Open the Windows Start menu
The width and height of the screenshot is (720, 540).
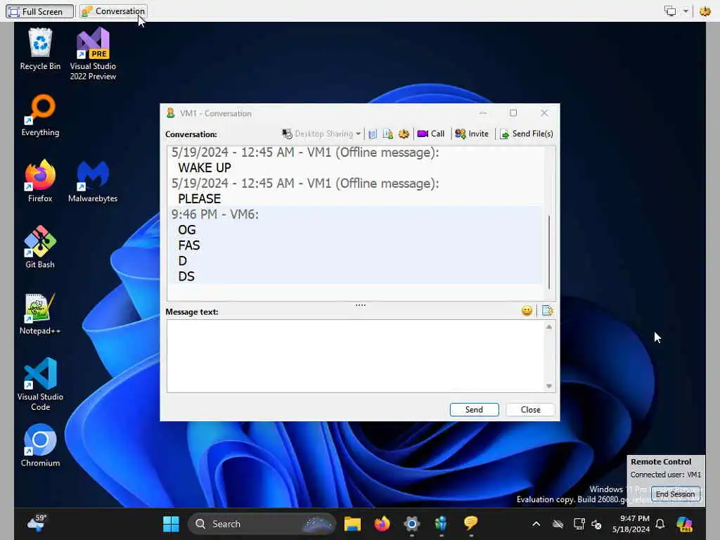(171, 524)
